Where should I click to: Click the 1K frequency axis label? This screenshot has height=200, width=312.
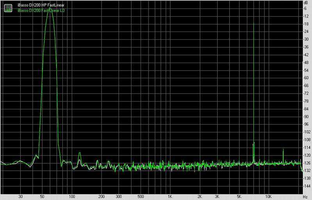pos(169,196)
